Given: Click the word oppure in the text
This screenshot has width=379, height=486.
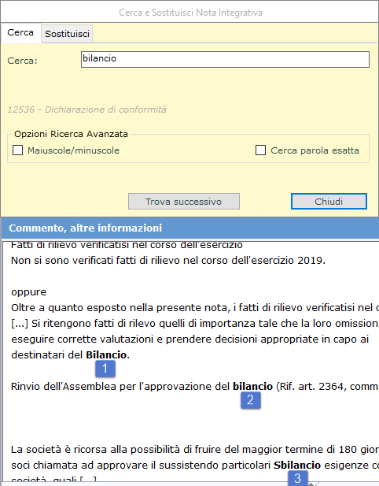Looking at the screenshot, I should click(x=28, y=292).
